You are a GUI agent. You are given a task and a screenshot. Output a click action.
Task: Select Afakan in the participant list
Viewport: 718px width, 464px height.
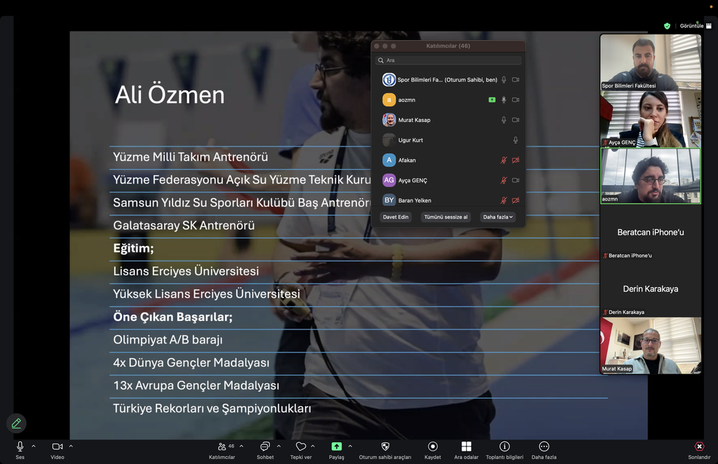tap(407, 161)
